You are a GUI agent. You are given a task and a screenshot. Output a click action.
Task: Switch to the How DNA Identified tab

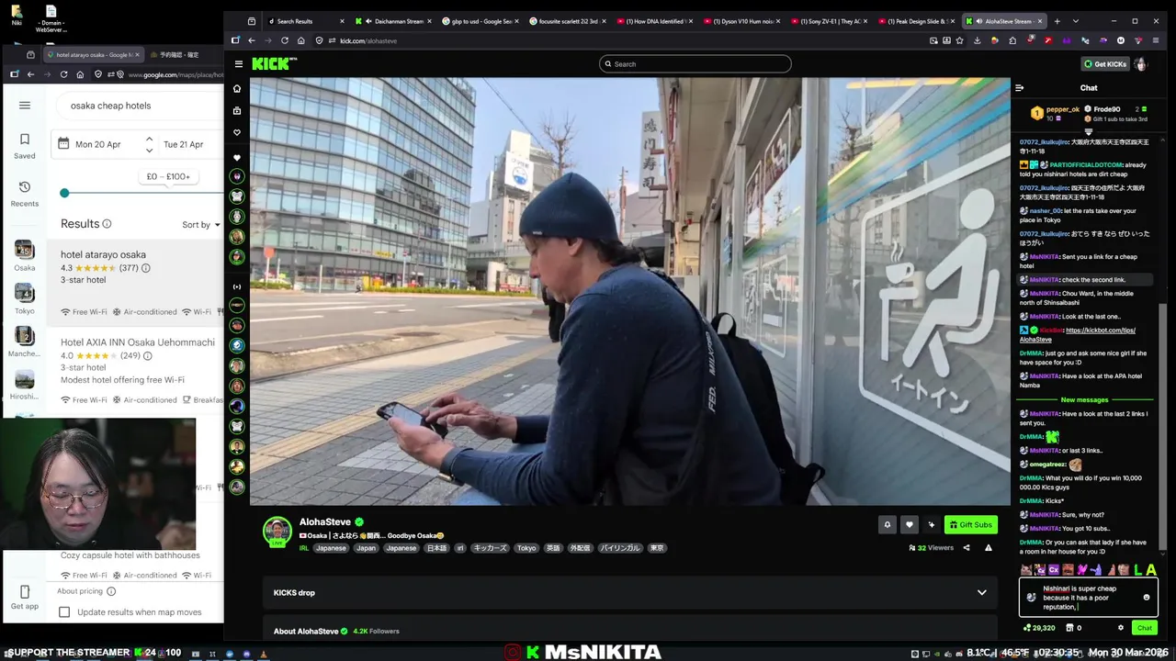[655, 21]
